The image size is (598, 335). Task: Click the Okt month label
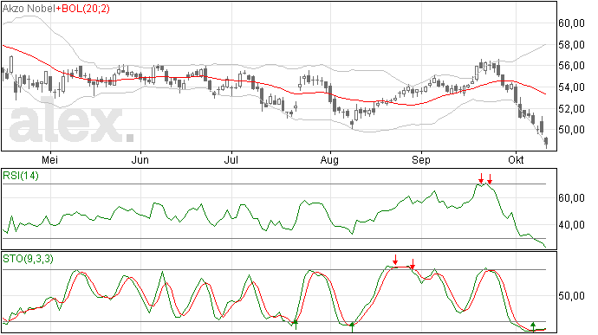516,160
